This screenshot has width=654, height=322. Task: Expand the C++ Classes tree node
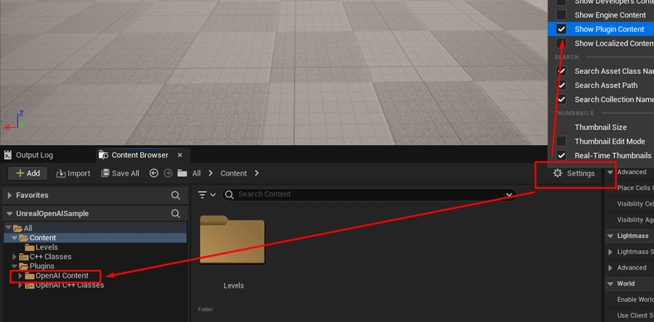[15, 257]
